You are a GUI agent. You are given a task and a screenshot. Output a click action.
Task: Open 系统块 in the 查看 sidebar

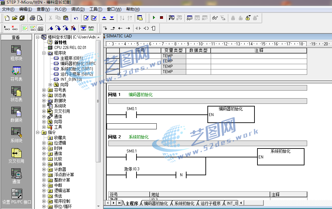pyautogui.click(x=16, y=135)
